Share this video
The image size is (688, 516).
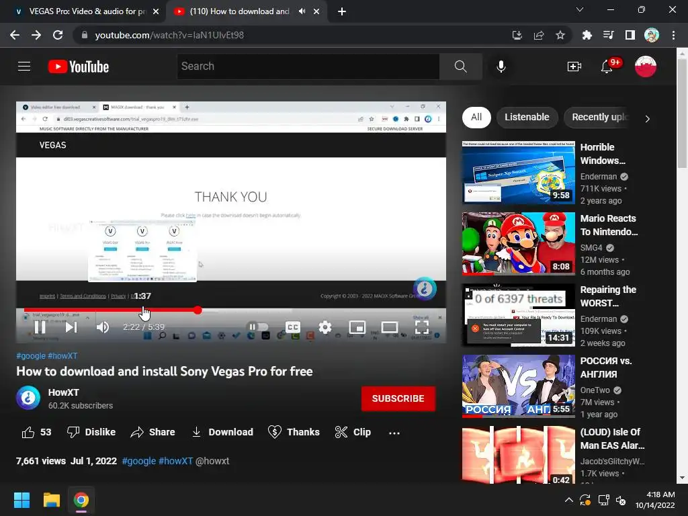[153, 432]
